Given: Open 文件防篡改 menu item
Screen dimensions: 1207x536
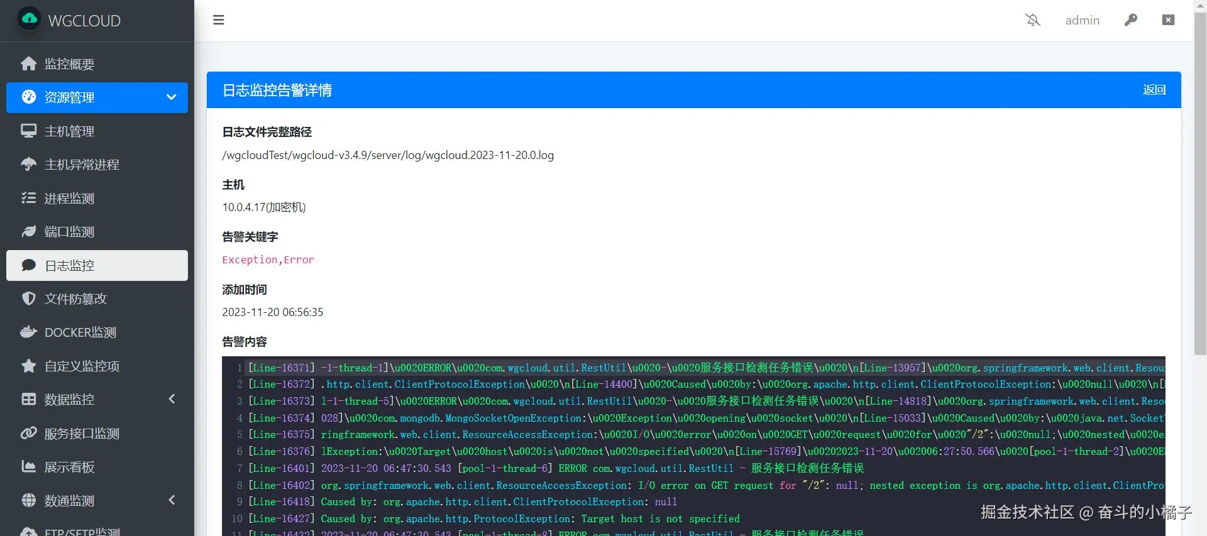Looking at the screenshot, I should click(x=97, y=298).
